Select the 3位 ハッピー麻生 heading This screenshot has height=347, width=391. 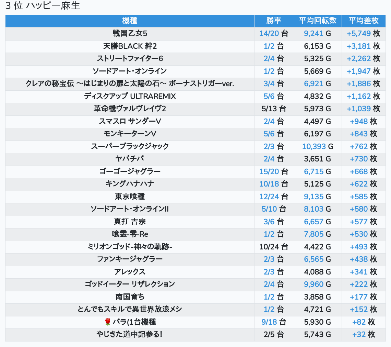point(43,5)
